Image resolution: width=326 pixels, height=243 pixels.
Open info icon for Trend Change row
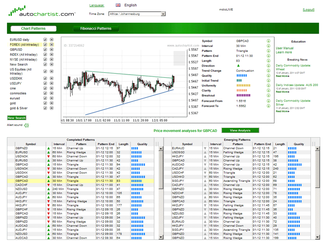tap(268, 70)
